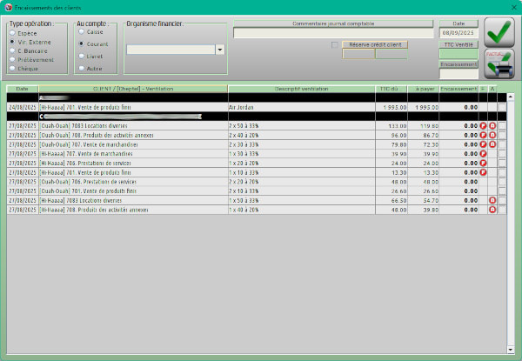This screenshot has width=522, height=361.
Task: Check the box on Air Jordan row
Action: (x=502, y=107)
